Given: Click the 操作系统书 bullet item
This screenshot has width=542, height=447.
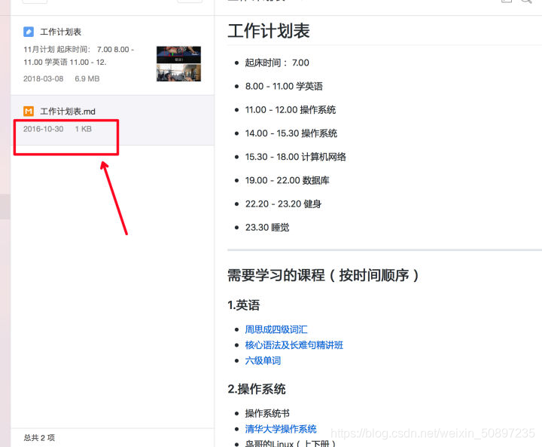Looking at the screenshot, I should [x=267, y=413].
